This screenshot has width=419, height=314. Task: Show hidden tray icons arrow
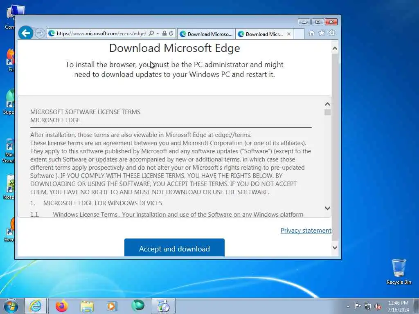point(348,307)
